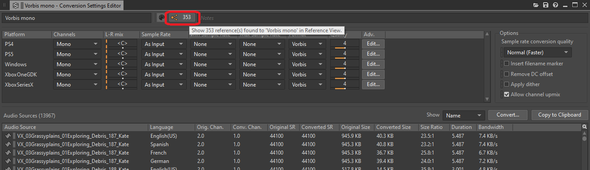Screen dimensions: 590x170
Task: Open PS4 Format Vorbis dropdown
Action: (307, 44)
